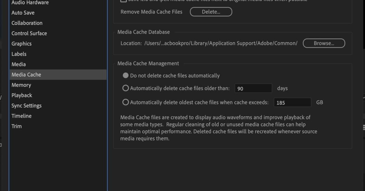This screenshot has height=191, width=365.
Task: Choose 'delete oldest cache files when cache exceeds'
Action: point(125,102)
